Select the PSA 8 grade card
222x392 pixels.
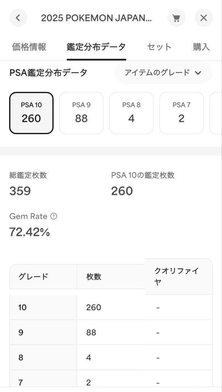(131, 113)
